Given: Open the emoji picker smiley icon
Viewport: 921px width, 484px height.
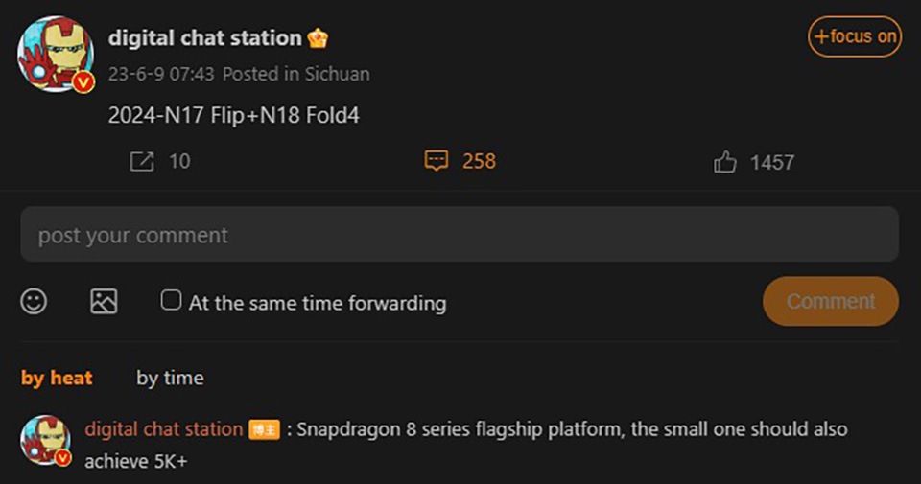Looking at the screenshot, I should click(34, 302).
